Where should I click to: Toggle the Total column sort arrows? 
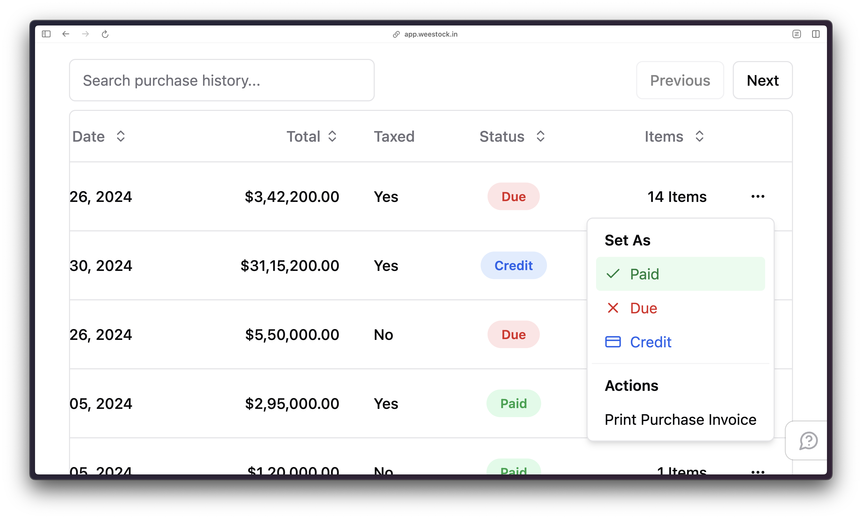[333, 136]
